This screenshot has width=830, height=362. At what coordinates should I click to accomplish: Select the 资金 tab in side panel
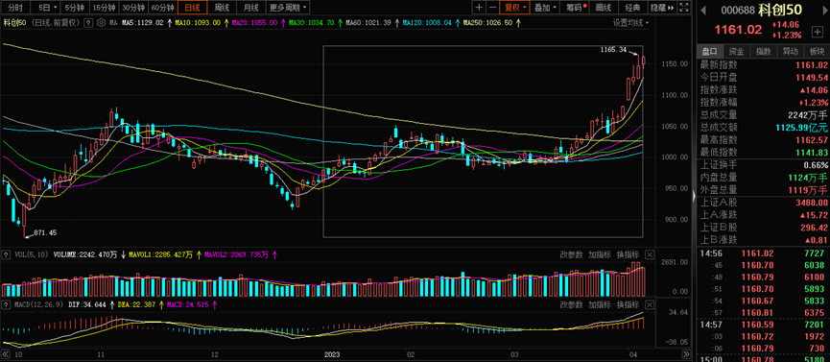point(736,52)
